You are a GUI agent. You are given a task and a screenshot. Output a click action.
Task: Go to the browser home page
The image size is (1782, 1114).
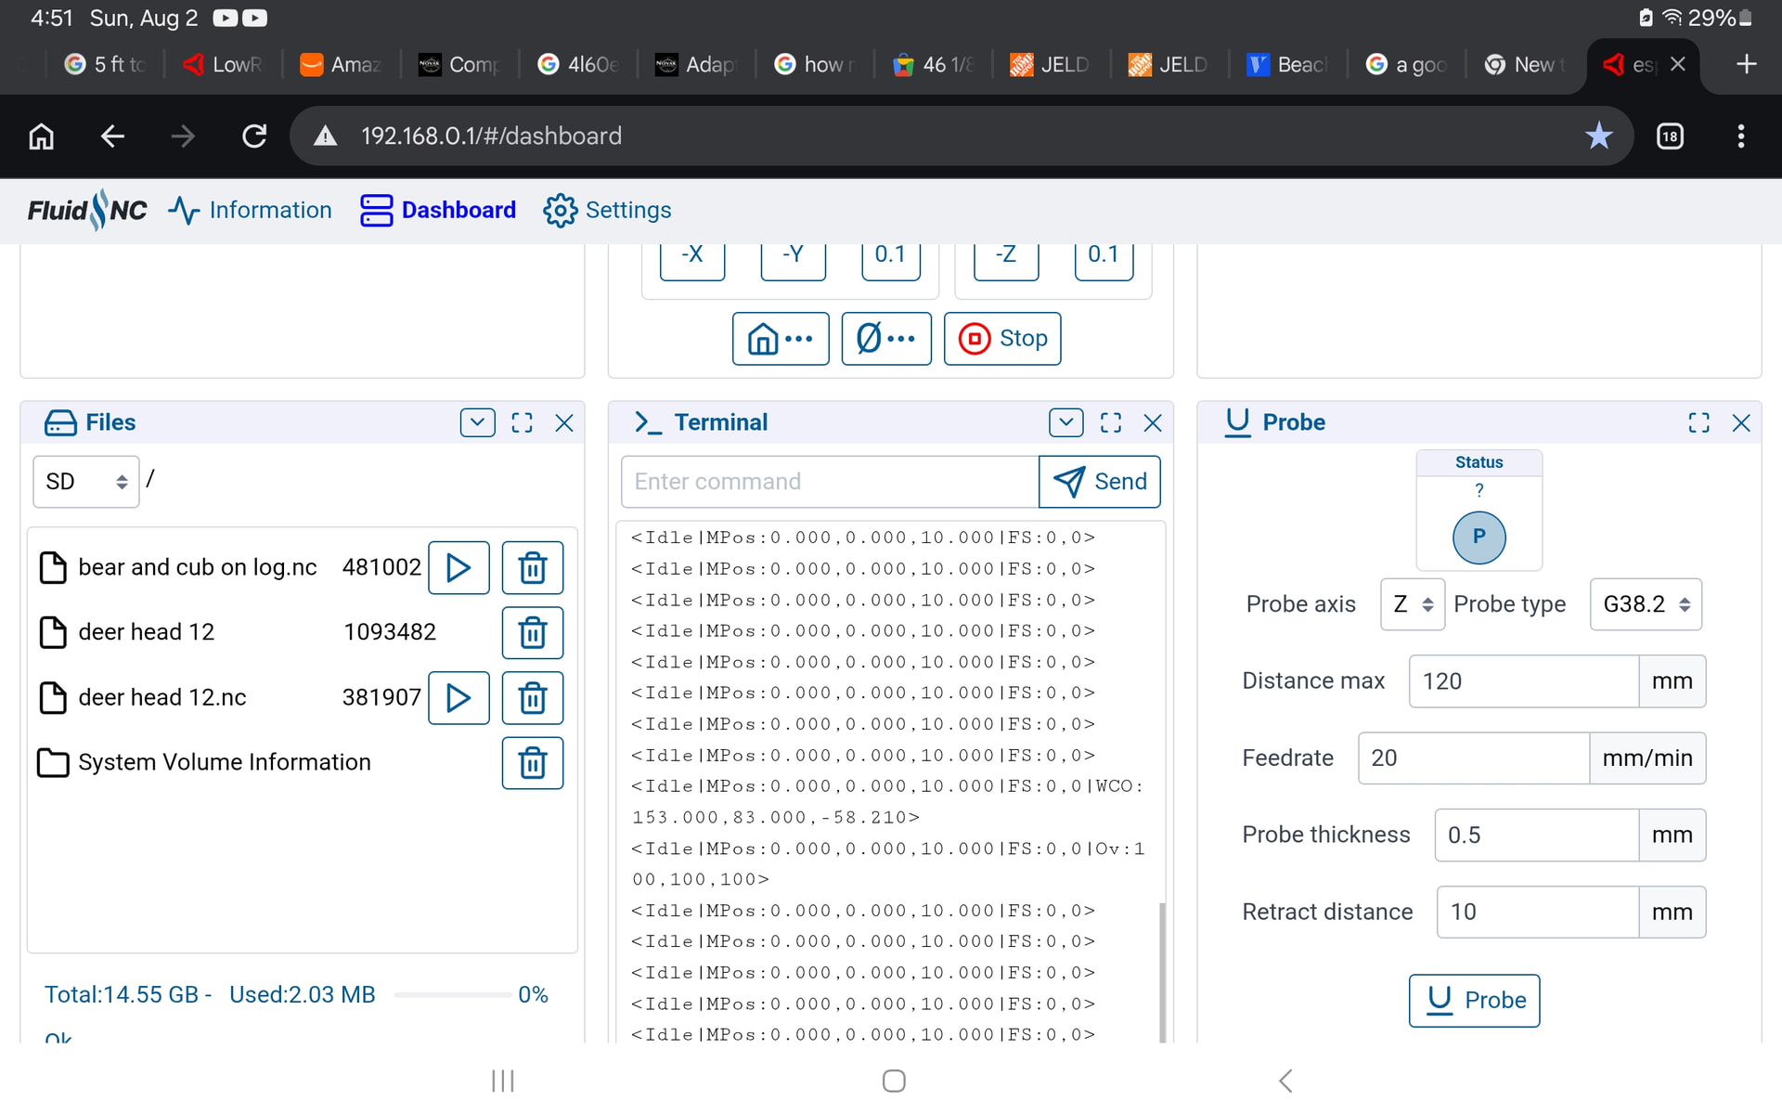42,136
